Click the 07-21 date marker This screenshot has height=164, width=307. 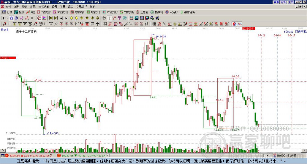click(261, 35)
